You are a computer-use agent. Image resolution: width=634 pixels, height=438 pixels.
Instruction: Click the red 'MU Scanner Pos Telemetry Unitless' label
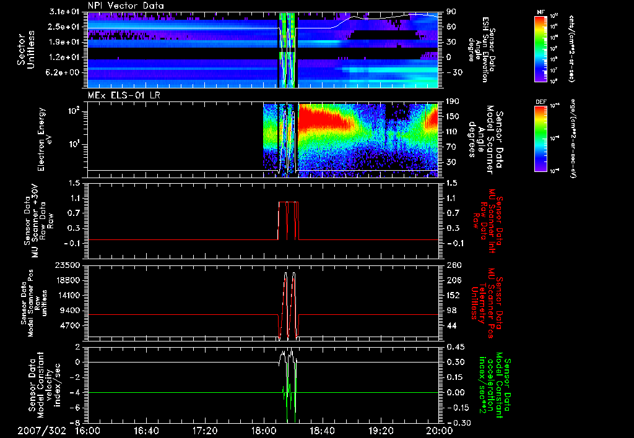point(488,303)
